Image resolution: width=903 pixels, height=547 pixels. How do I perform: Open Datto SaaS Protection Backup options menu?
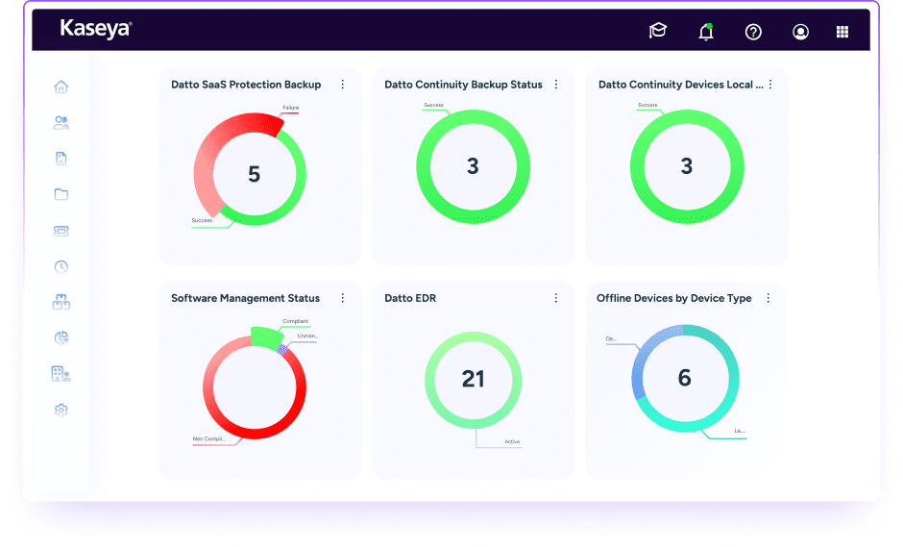[343, 85]
